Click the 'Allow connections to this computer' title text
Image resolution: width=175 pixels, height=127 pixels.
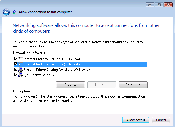coord(45,12)
